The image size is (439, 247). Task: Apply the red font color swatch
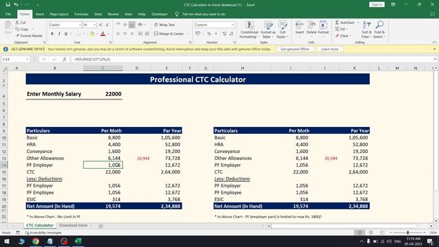click(x=103, y=34)
